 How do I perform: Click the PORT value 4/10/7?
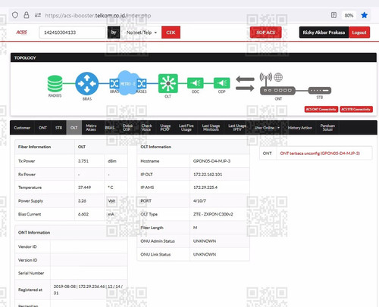pos(199,201)
